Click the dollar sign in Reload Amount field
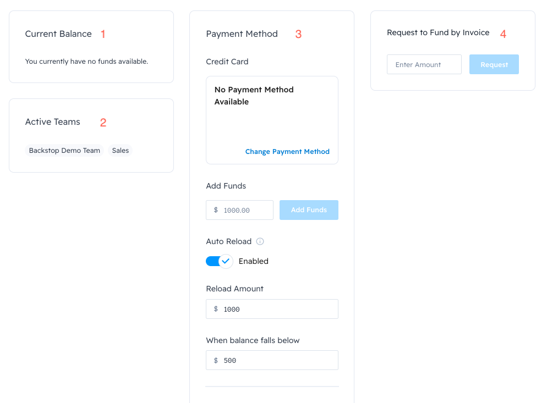Image resolution: width=547 pixels, height=403 pixels. [216, 309]
